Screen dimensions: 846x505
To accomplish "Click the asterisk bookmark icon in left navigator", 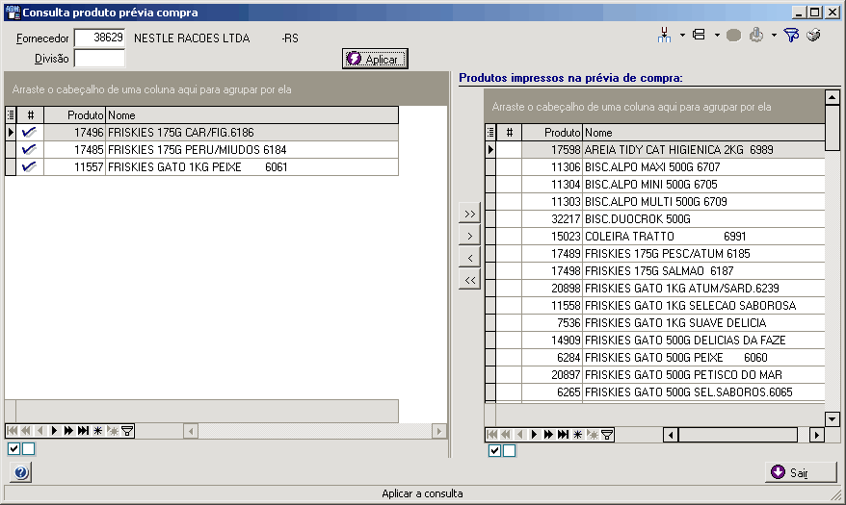I will (97, 431).
